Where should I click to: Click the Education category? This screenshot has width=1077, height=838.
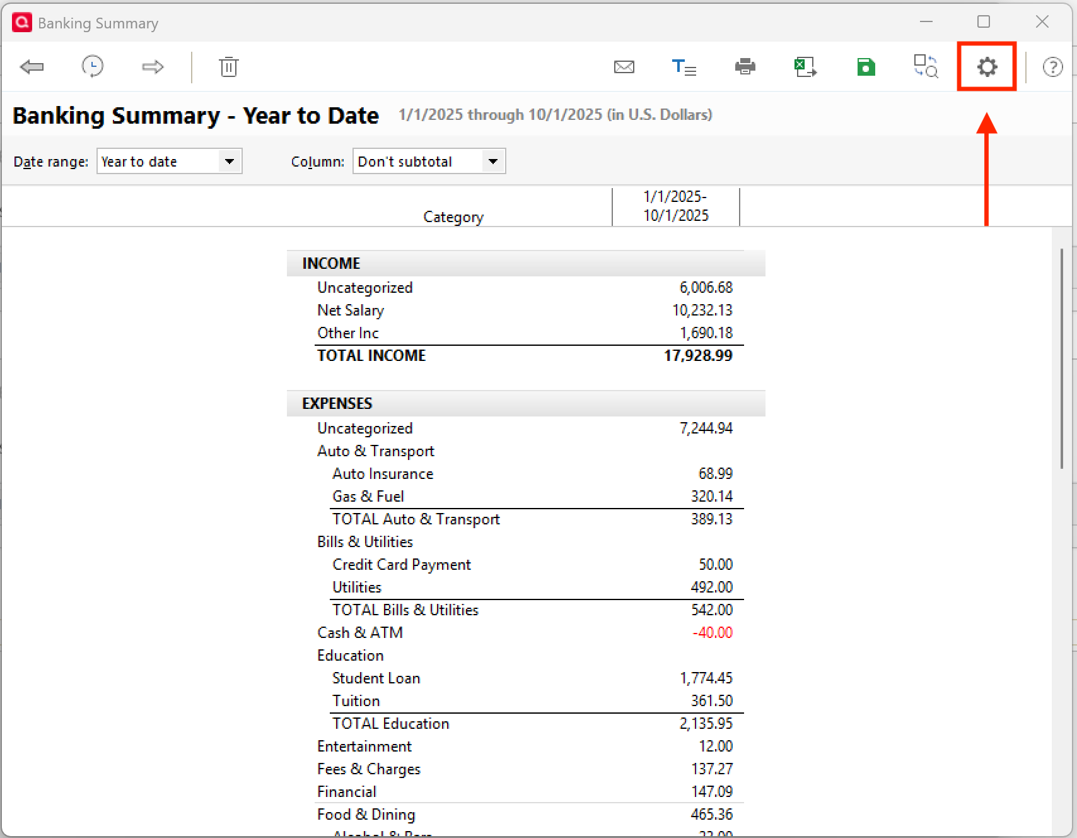pos(351,656)
